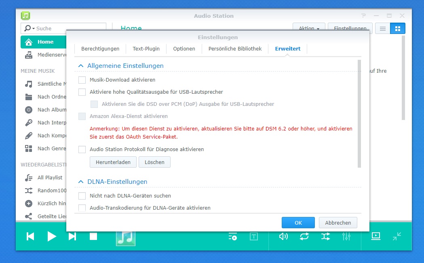The height and width of the screenshot is (263, 424).
Task: Click the play button in player bar
Action: [52, 236]
